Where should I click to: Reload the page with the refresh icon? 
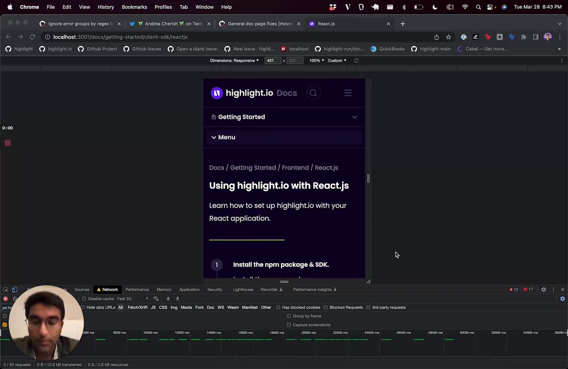tap(32, 37)
